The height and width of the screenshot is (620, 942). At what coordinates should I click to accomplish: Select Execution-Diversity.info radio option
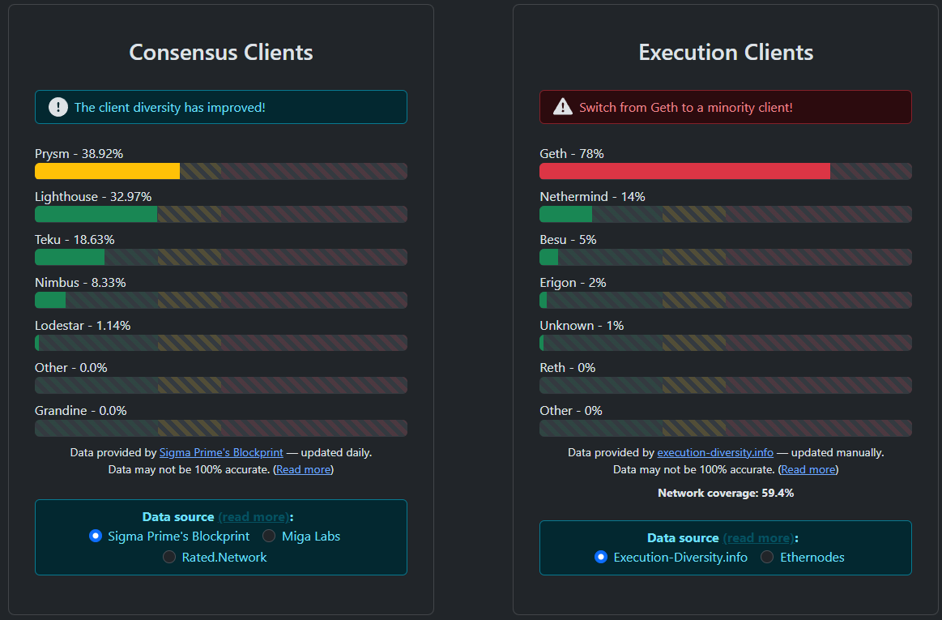coord(600,557)
